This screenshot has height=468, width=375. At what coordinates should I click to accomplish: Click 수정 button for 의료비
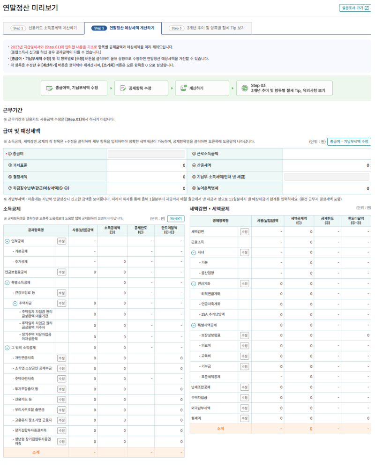(245, 346)
